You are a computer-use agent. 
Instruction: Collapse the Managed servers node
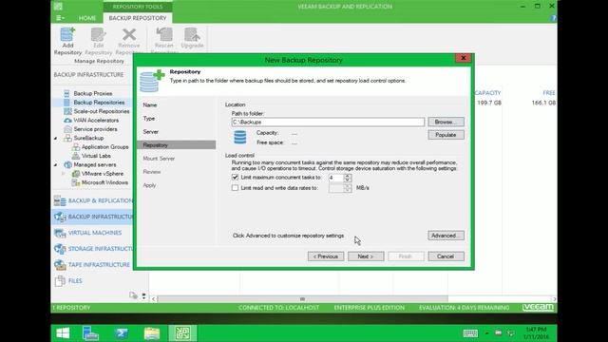(x=55, y=164)
